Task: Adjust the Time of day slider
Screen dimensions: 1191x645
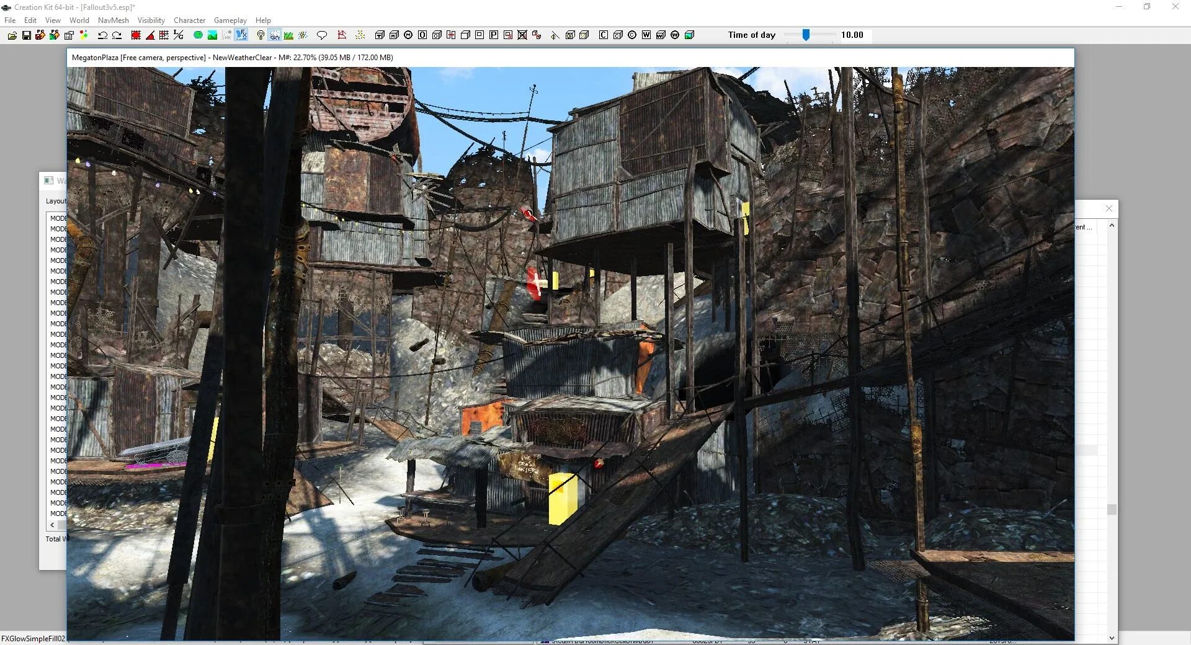Action: coord(806,35)
